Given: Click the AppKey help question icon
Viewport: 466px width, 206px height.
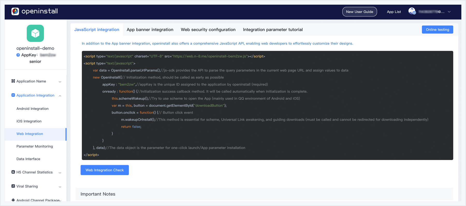Looking at the screenshot, I should pyautogui.click(x=18, y=55).
